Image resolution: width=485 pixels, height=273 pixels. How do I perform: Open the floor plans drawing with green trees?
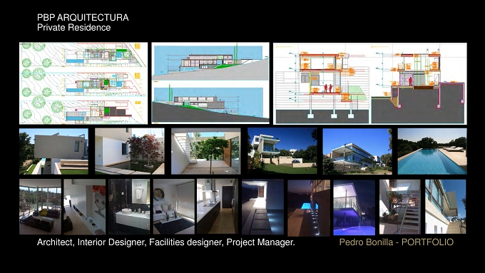[83, 83]
